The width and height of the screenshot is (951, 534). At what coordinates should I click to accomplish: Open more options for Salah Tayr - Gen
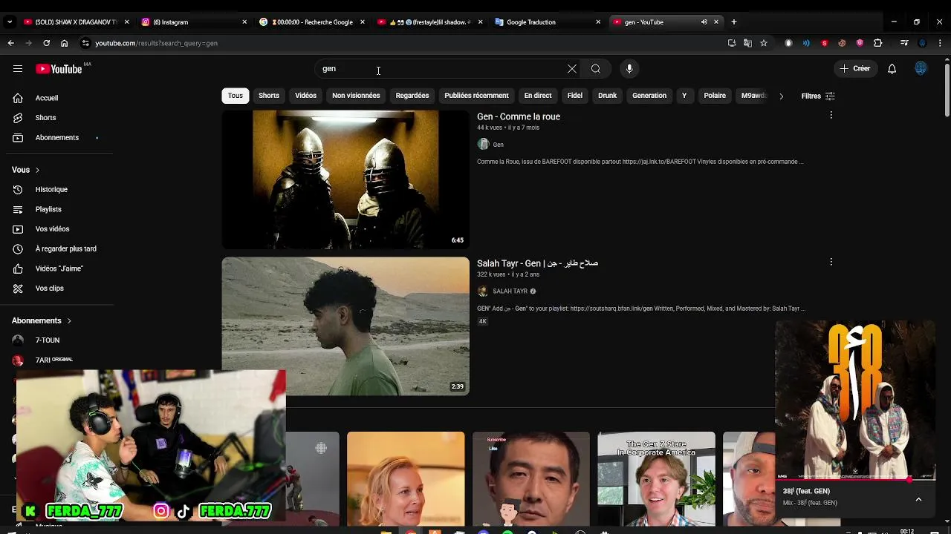coord(831,262)
